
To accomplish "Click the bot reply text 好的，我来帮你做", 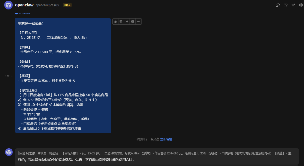I will click(x=76, y=160).
